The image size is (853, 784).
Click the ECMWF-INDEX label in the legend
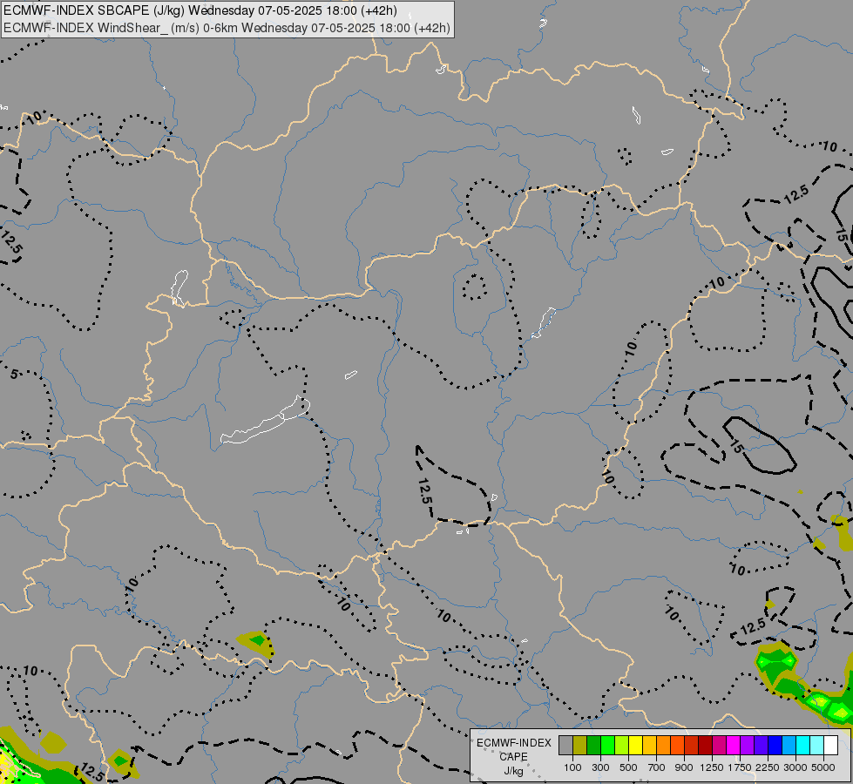click(x=514, y=743)
